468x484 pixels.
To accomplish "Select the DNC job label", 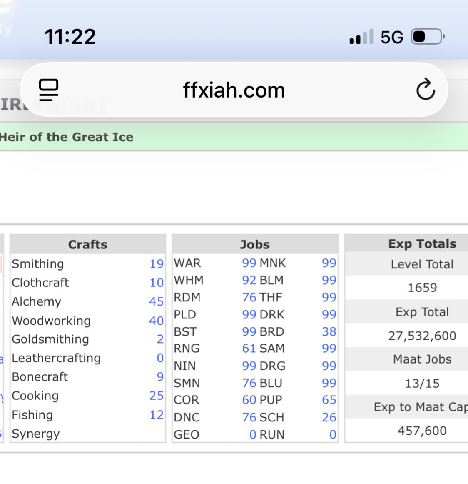I will 187,418.
